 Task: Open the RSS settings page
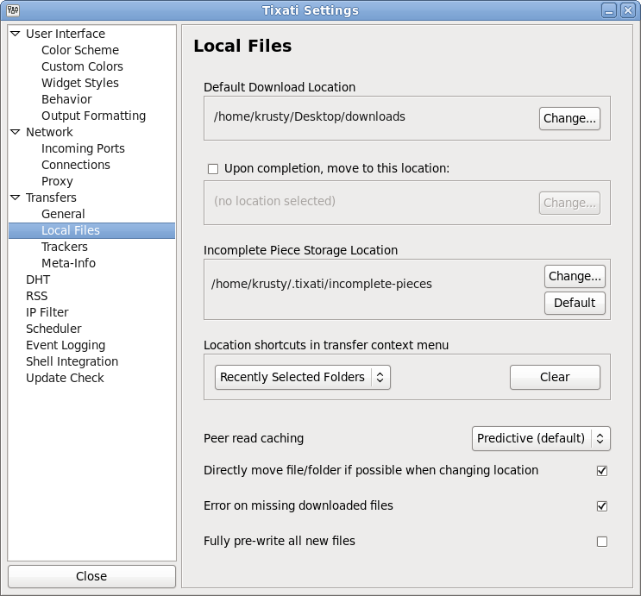37,296
